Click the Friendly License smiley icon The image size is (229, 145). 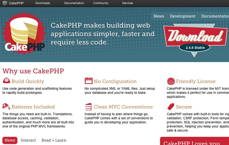pyautogui.click(x=171, y=81)
